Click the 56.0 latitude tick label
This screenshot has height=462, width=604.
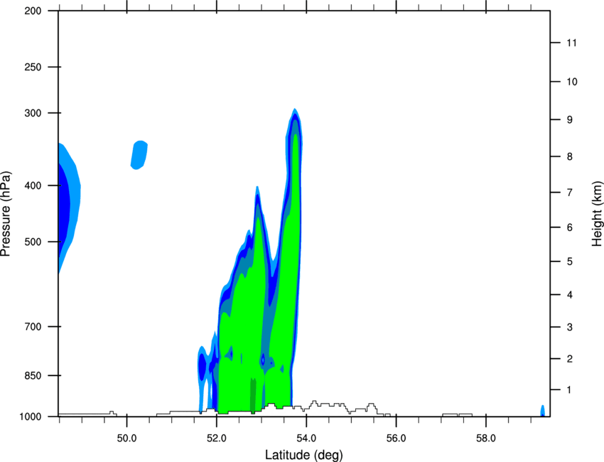click(396, 439)
